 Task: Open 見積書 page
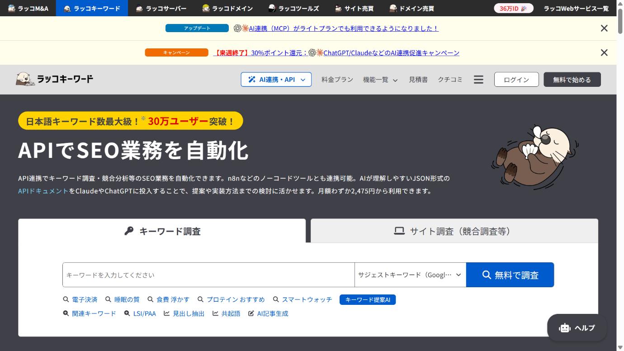pos(418,80)
